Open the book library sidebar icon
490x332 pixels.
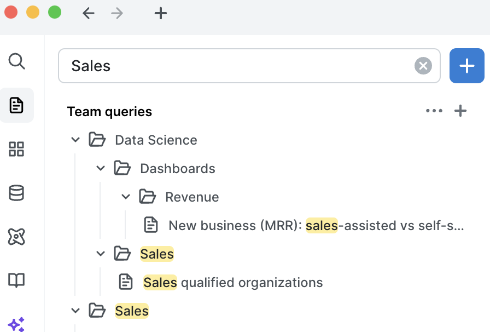click(17, 281)
